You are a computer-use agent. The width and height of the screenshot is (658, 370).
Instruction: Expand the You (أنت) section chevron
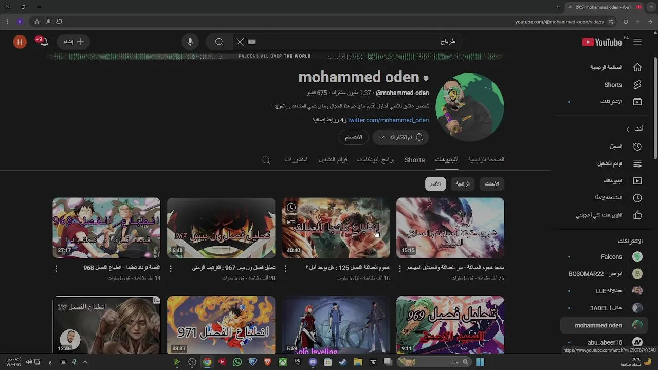tap(628, 129)
